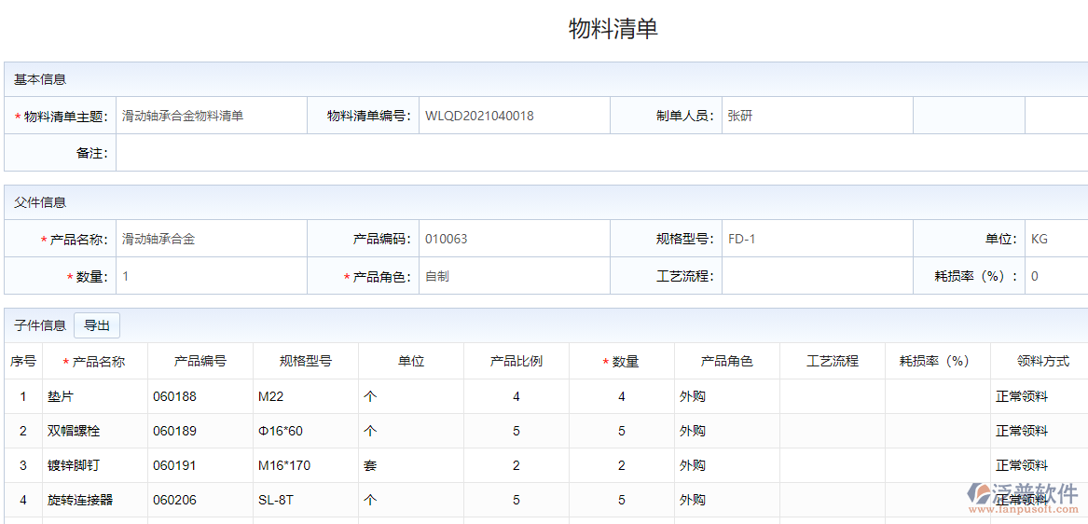Collapse the 父件信息 section header
This screenshot has height=524, width=1088.
(x=40, y=201)
